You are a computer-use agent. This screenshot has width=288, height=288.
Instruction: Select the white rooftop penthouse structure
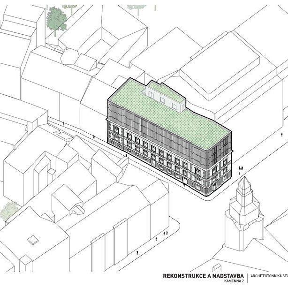click(165, 96)
